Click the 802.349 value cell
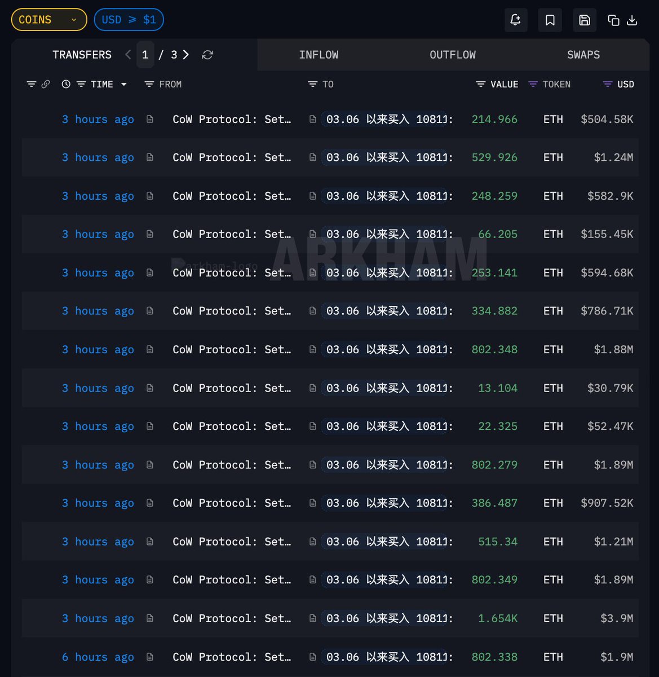Image resolution: width=659 pixels, height=677 pixels. [x=494, y=579]
